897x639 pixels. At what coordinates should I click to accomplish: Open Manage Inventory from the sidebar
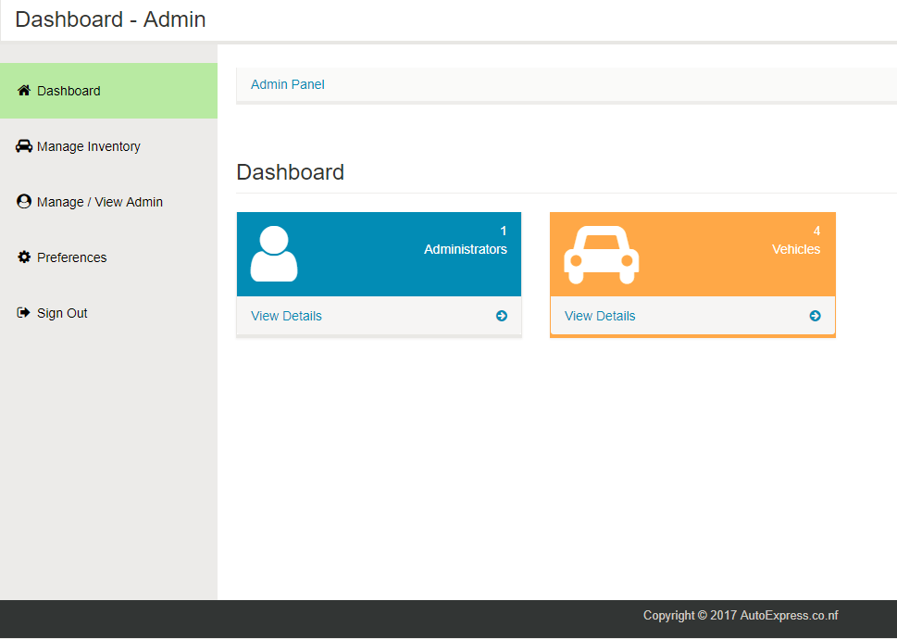pyautogui.click(x=89, y=146)
